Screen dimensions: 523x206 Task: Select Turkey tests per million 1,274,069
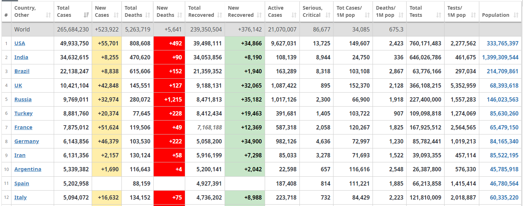[462, 113]
